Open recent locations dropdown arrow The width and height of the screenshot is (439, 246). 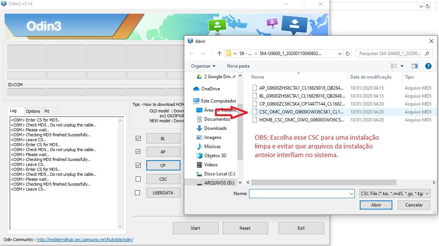click(212, 53)
